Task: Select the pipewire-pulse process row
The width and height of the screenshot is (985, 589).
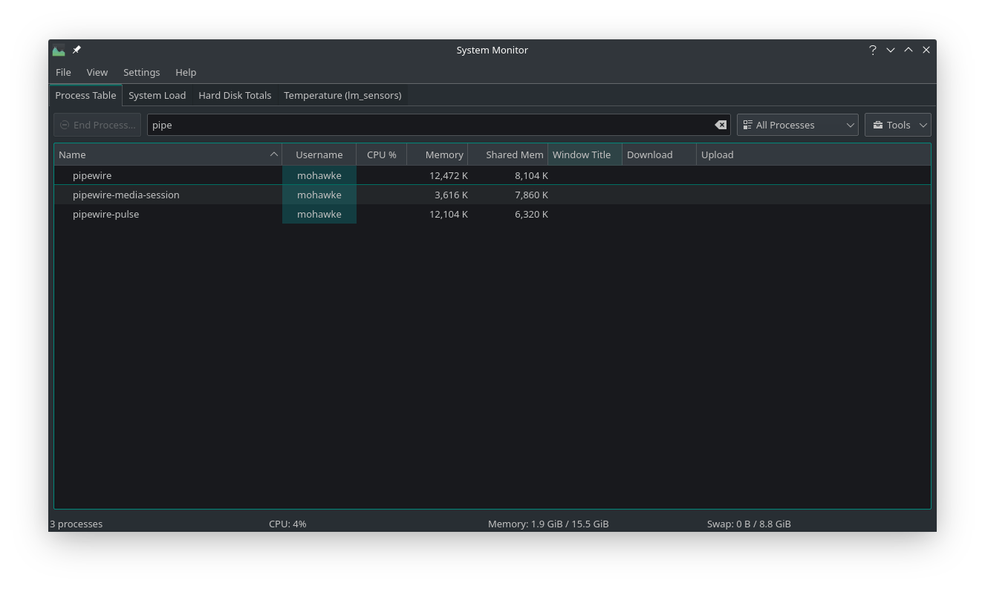Action: (106, 214)
